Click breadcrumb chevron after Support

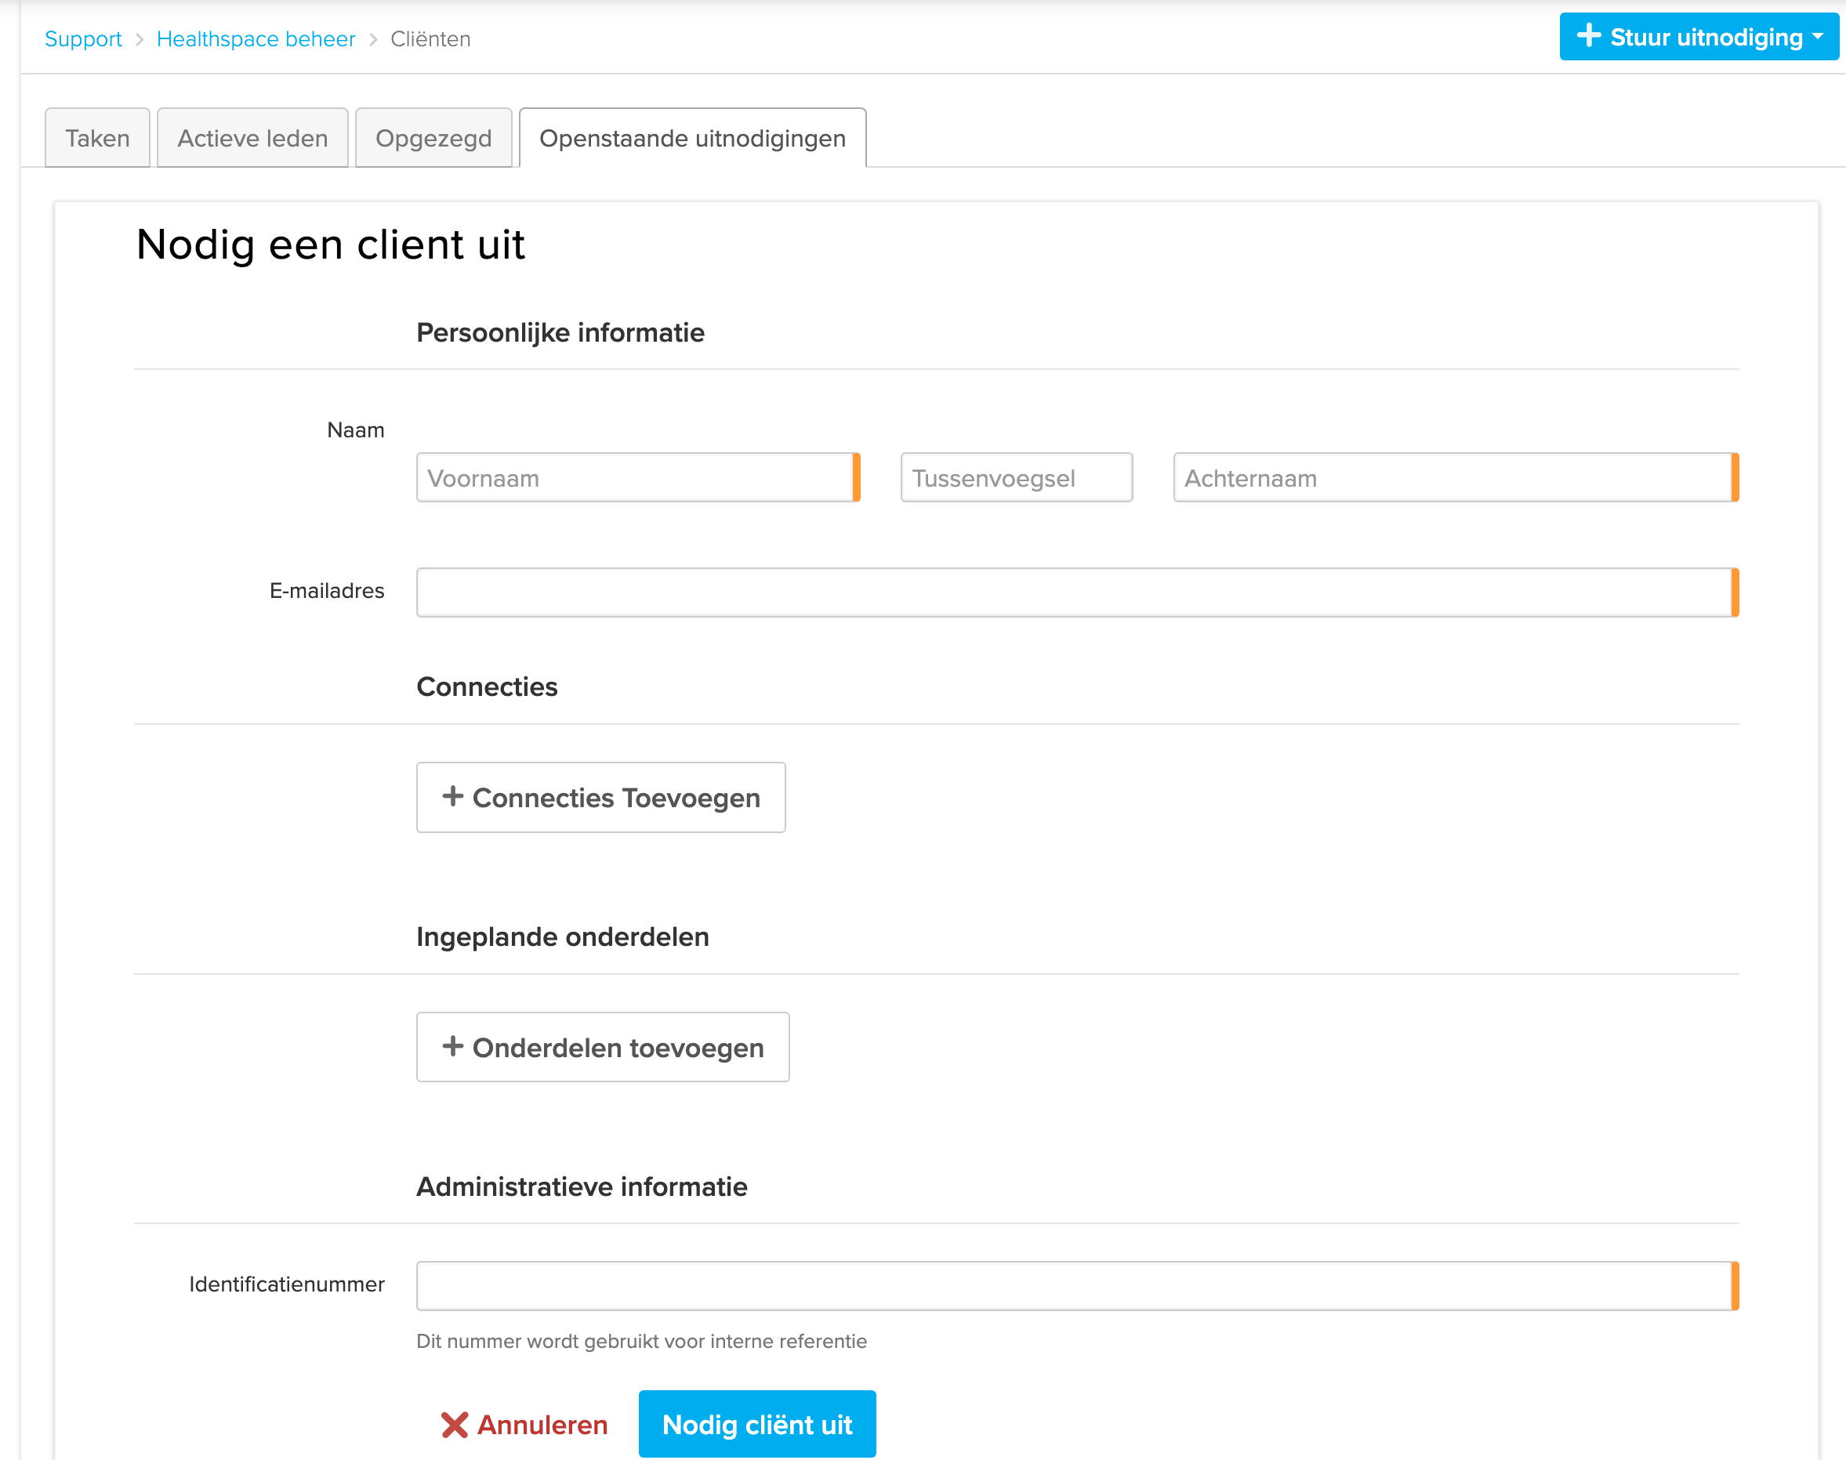140,39
